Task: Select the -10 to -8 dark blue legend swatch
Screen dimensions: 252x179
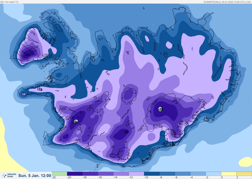Action: pyautogui.click(x=152, y=174)
